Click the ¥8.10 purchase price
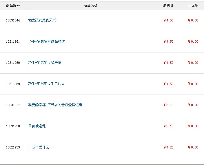The width and height of the screenshot is (204, 165). coord(168,126)
